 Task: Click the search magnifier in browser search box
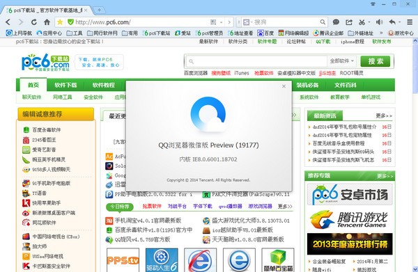[323, 22]
